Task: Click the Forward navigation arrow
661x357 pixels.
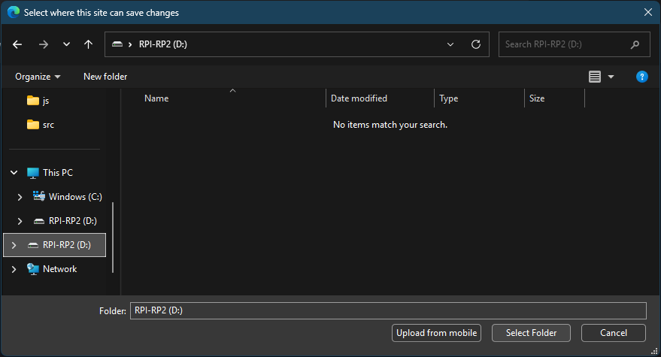Action: coord(43,44)
